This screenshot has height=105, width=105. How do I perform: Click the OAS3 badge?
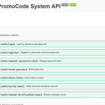[x=73, y=5]
